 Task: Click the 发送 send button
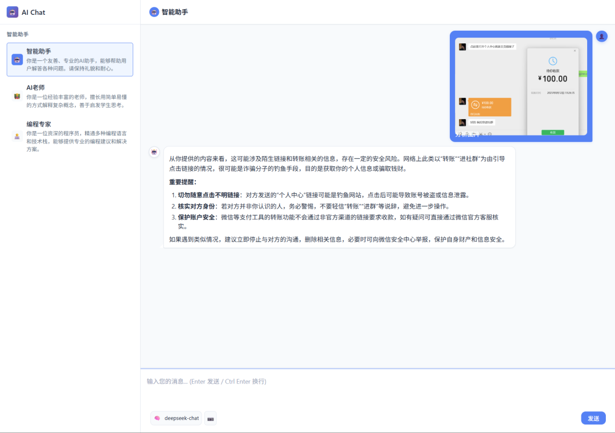coord(593,418)
